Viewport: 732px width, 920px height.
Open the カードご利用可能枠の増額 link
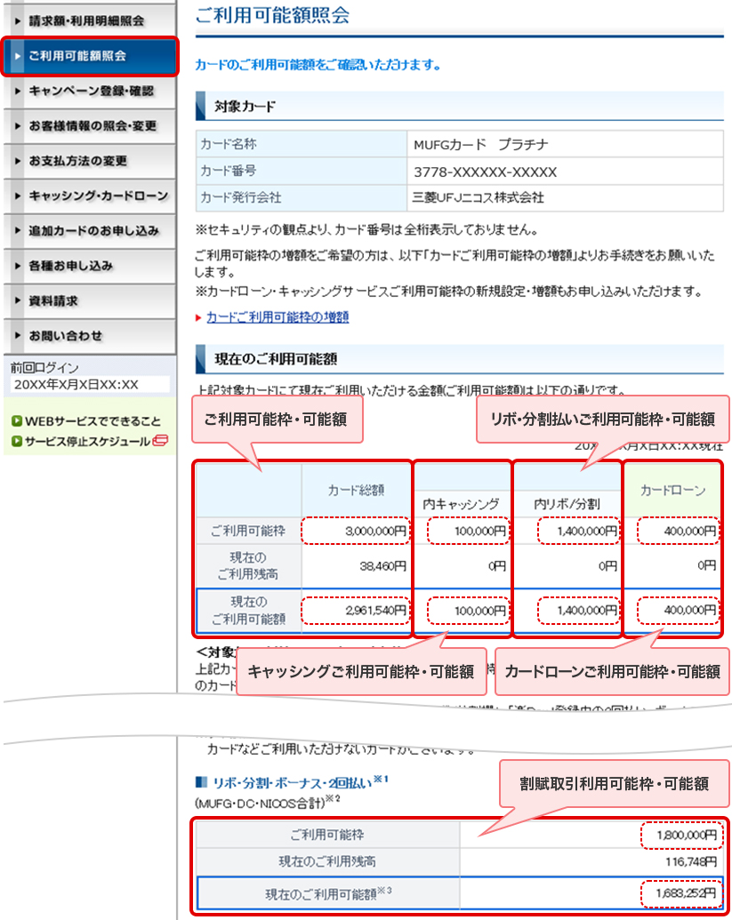tap(278, 317)
